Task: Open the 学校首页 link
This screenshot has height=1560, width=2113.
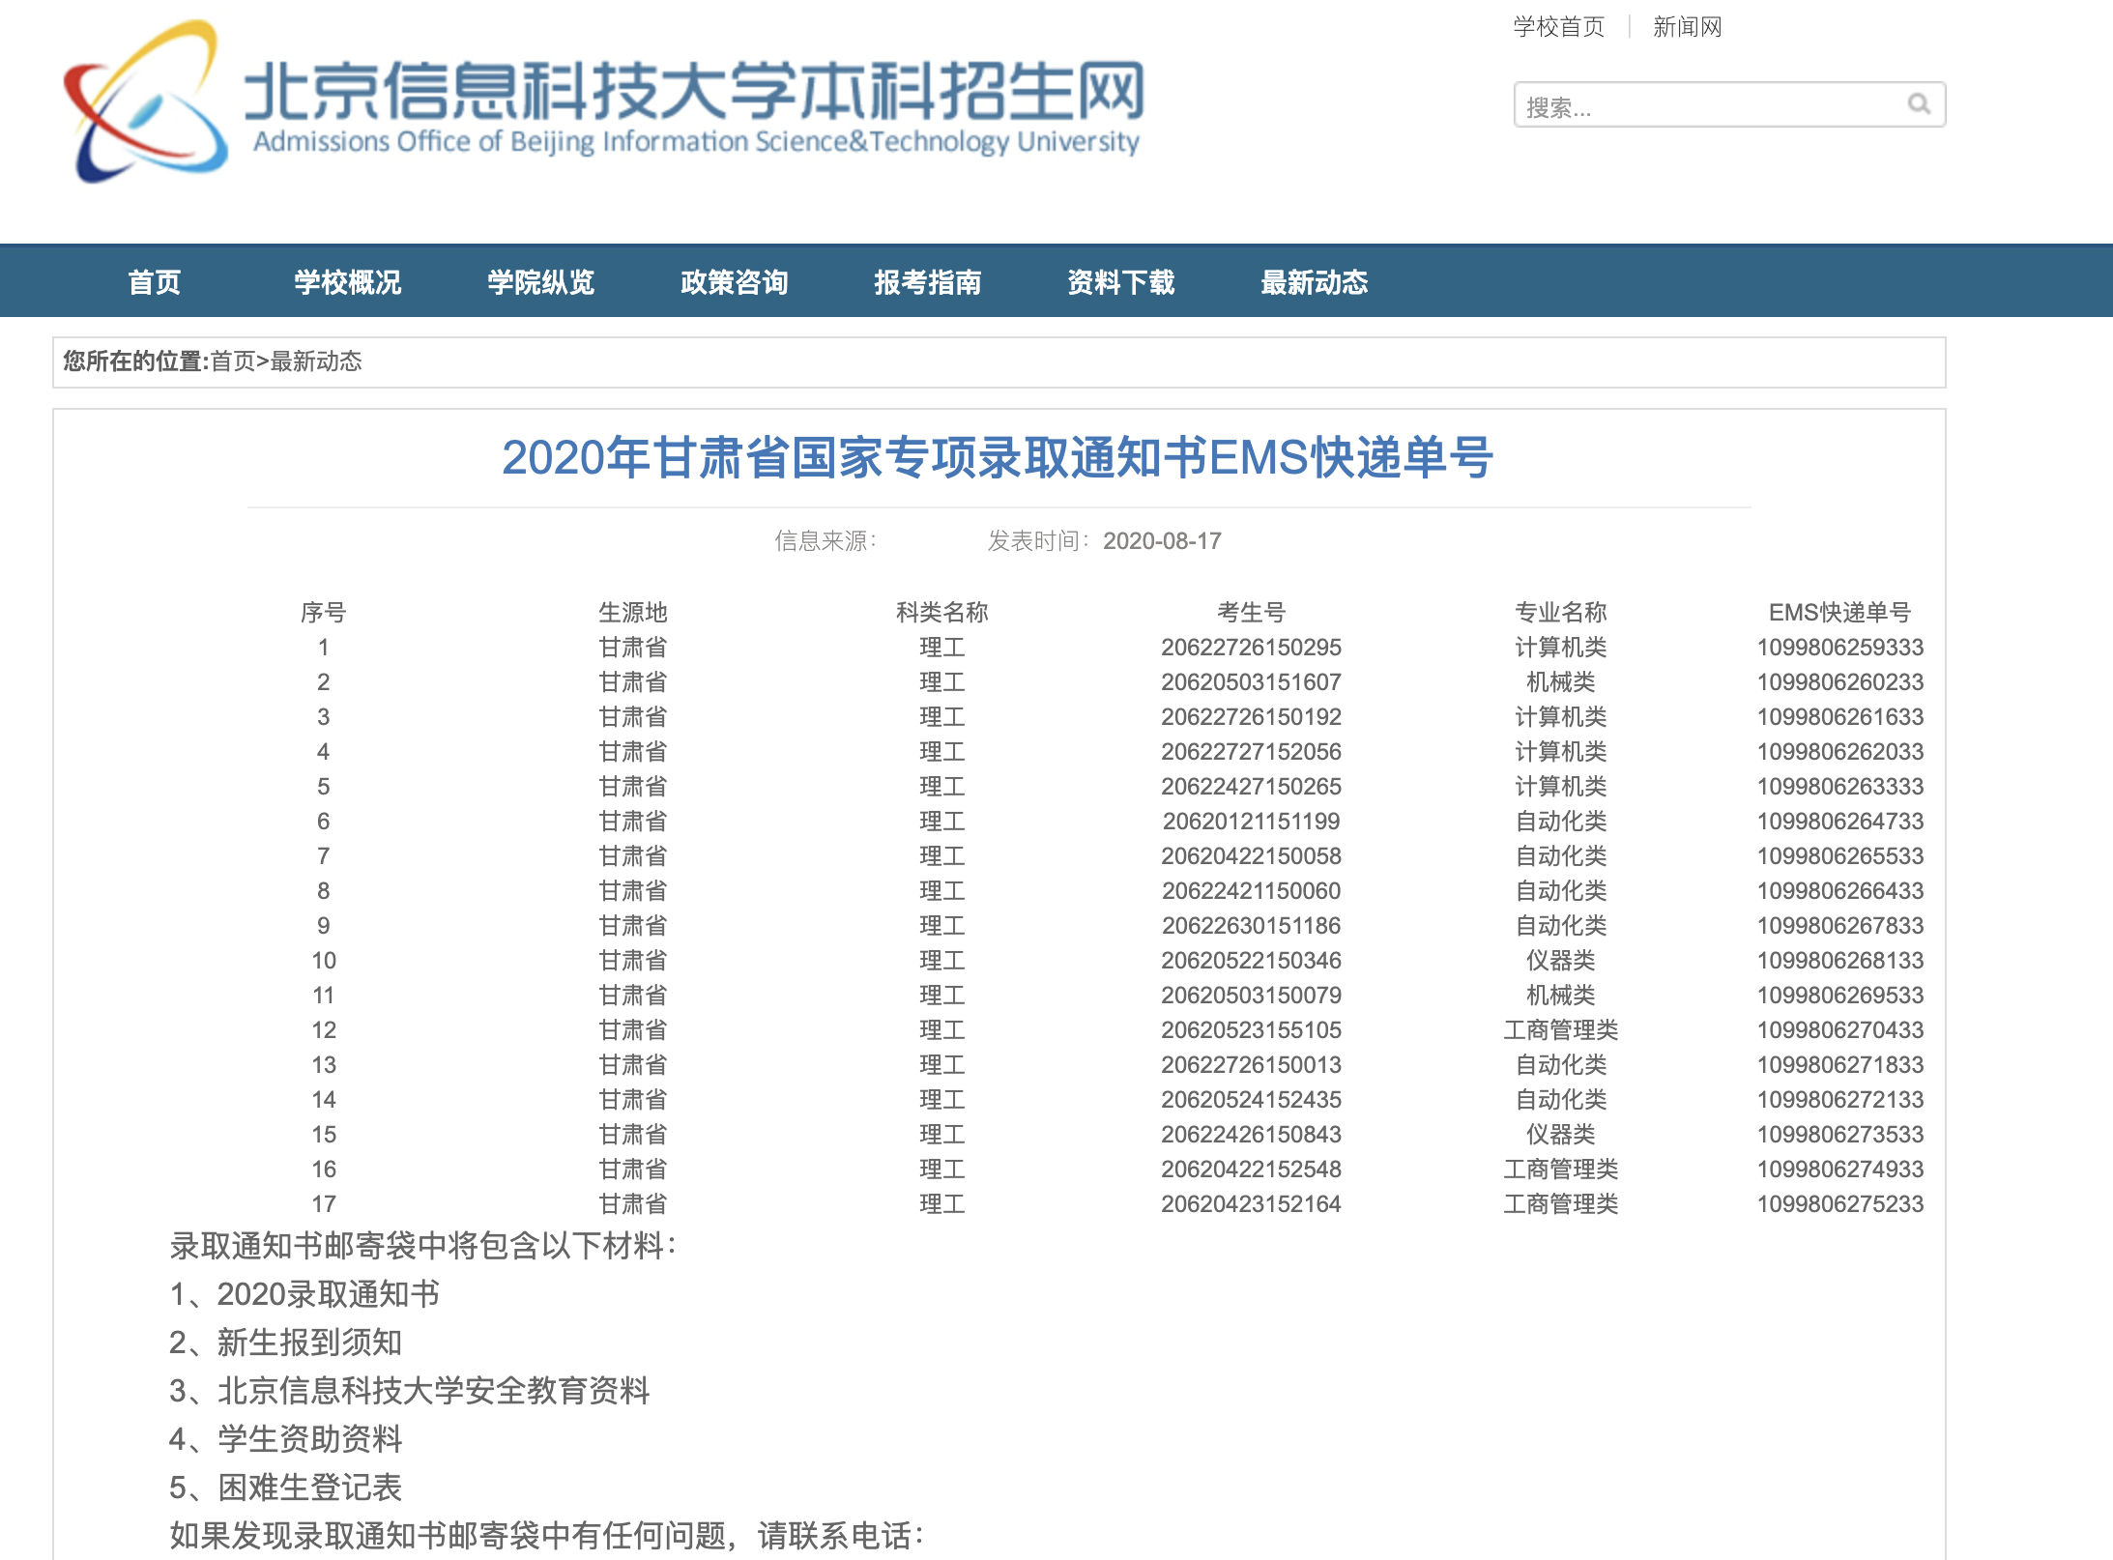Action: coord(1558,27)
